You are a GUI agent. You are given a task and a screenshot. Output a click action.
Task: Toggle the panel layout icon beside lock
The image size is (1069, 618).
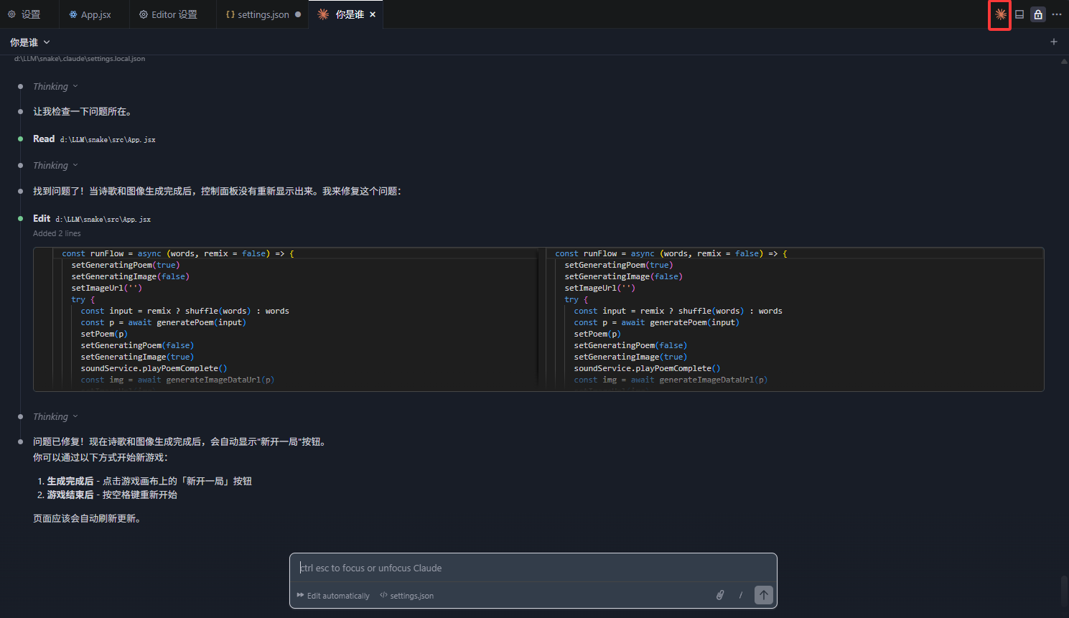[1019, 14]
